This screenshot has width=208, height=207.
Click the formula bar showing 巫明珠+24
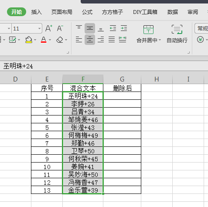[x=104, y=66]
